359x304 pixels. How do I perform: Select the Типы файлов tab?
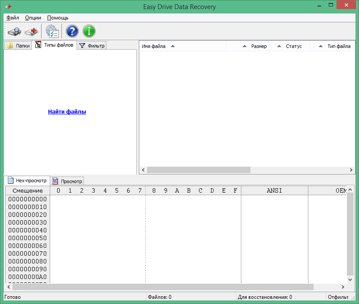(54, 45)
